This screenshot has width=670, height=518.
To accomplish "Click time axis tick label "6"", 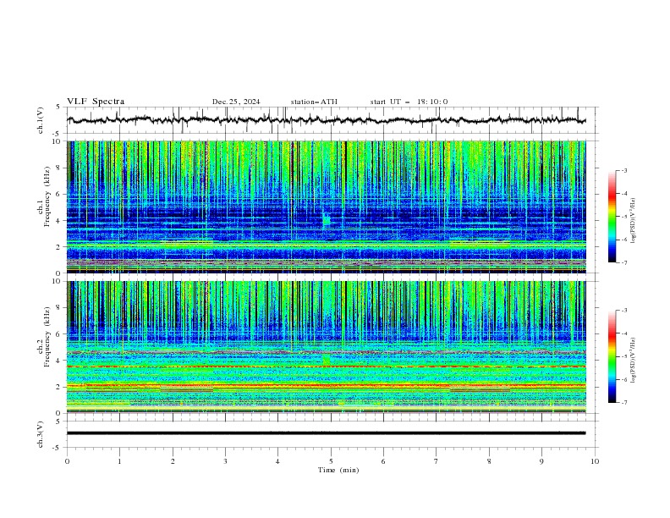I will [x=383, y=461].
